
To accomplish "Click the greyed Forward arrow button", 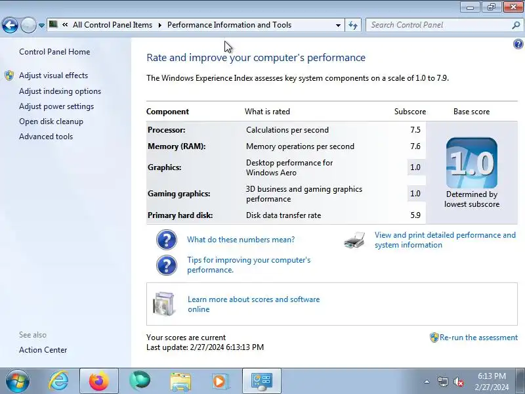I will 28,25.
